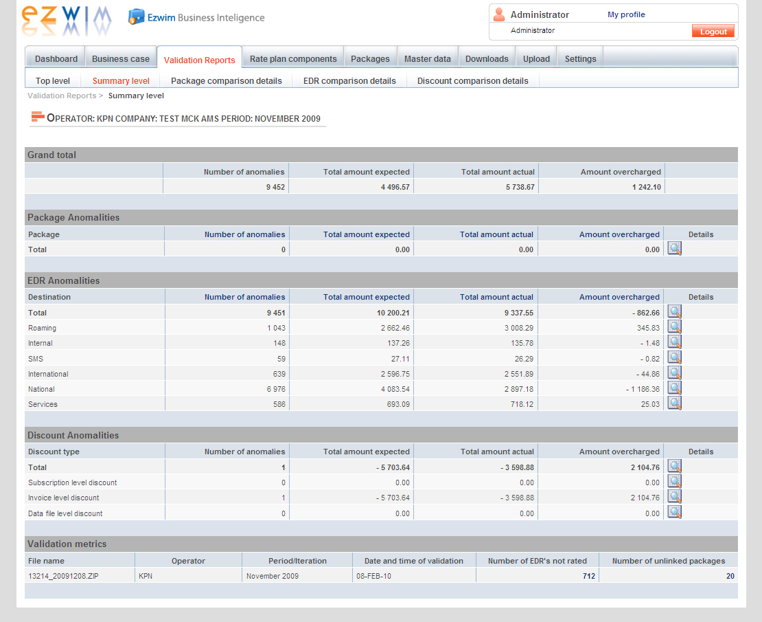Image resolution: width=762 pixels, height=622 pixels.
Task: Open the Rate plan components tab
Action: coord(293,59)
